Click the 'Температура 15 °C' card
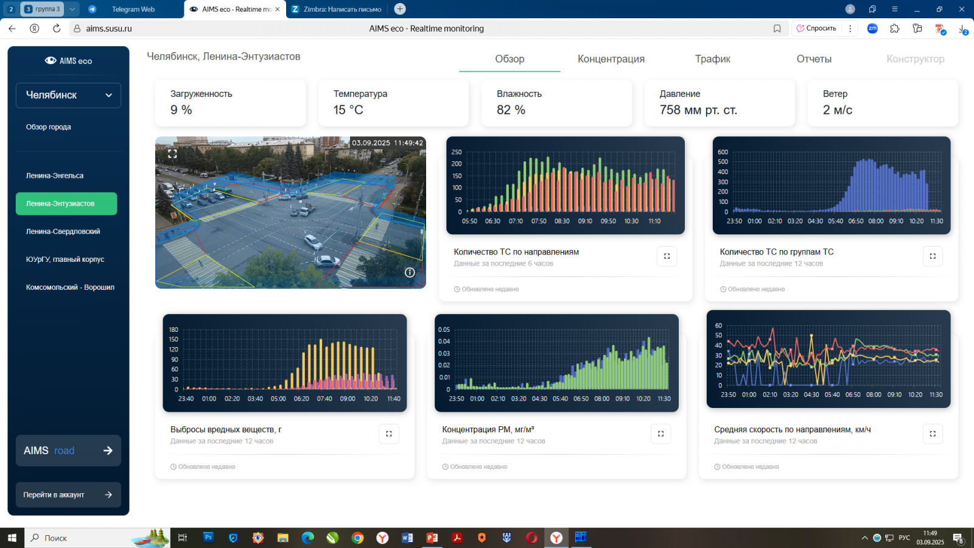This screenshot has height=548, width=974. [x=393, y=102]
